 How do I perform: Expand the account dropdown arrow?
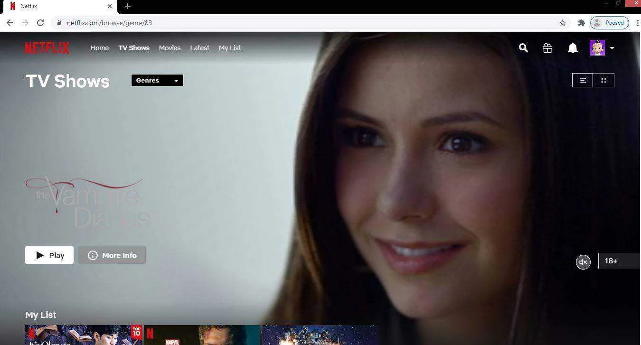(x=612, y=48)
